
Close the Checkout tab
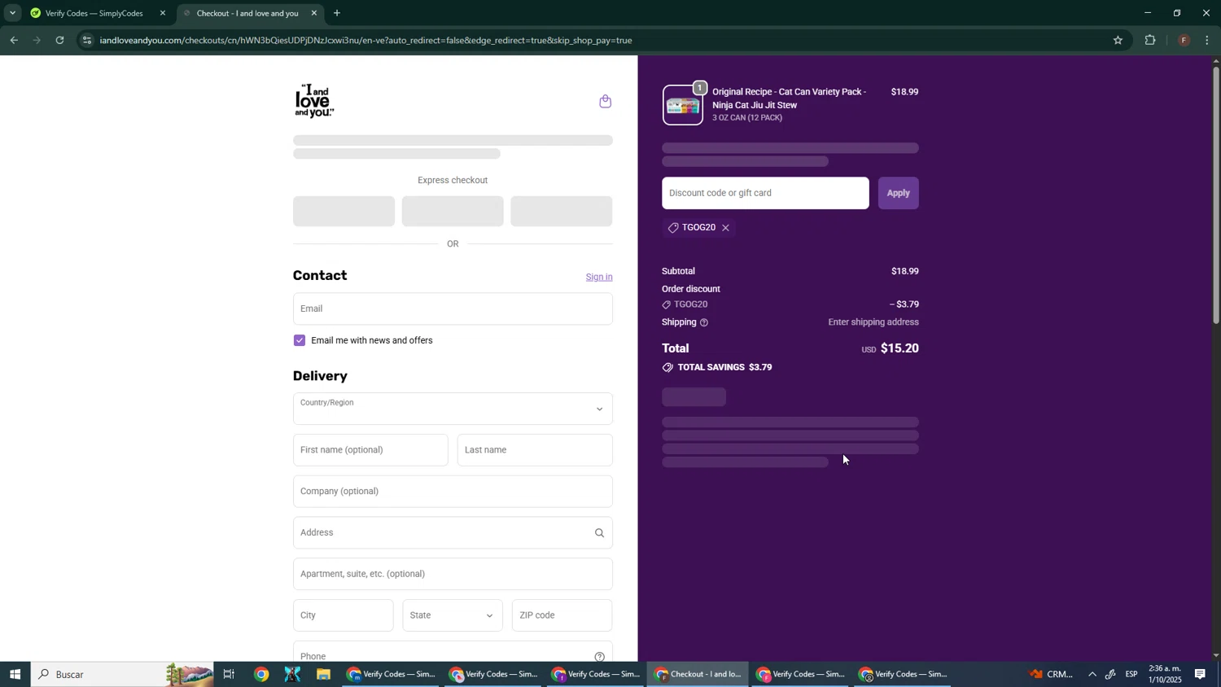(314, 13)
